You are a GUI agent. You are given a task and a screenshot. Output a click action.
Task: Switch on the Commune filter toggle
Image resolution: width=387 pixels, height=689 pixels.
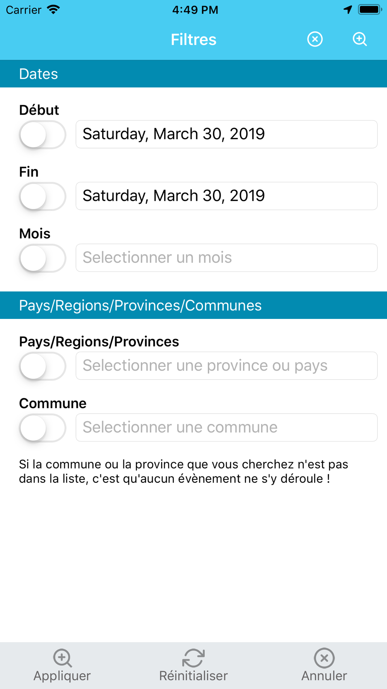[43, 427]
